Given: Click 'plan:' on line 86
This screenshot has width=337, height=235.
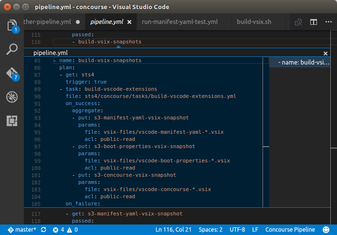Looking at the screenshot, I should pos(67,67).
